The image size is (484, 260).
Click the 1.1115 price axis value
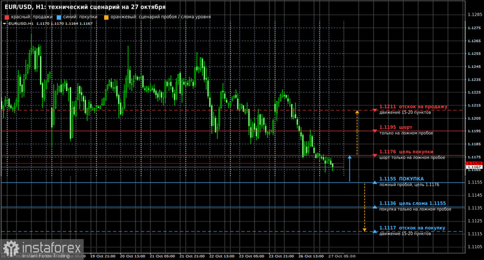click(474, 234)
